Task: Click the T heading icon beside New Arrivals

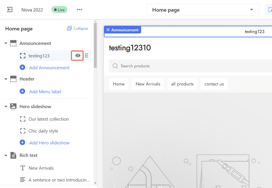Action: click(x=23, y=168)
